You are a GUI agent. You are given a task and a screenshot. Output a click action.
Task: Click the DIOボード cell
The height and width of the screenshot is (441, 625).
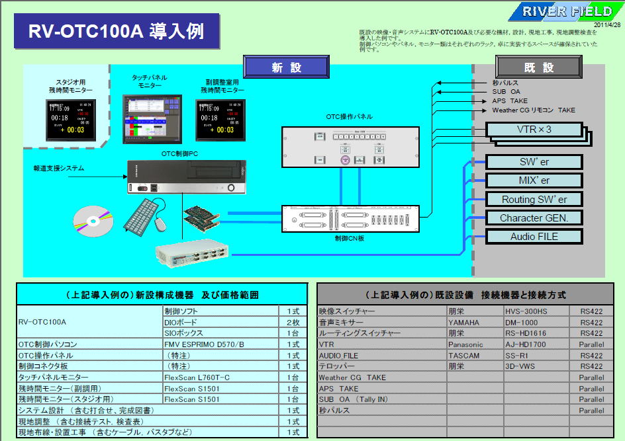click(221, 322)
